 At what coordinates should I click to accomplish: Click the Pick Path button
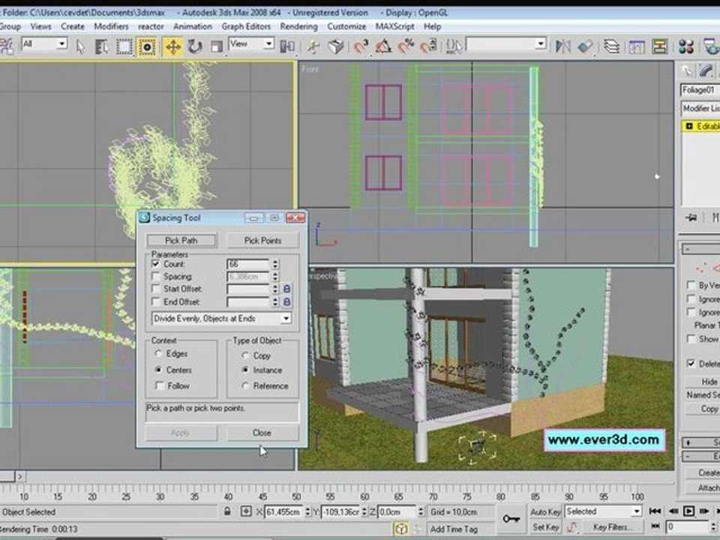click(x=181, y=240)
